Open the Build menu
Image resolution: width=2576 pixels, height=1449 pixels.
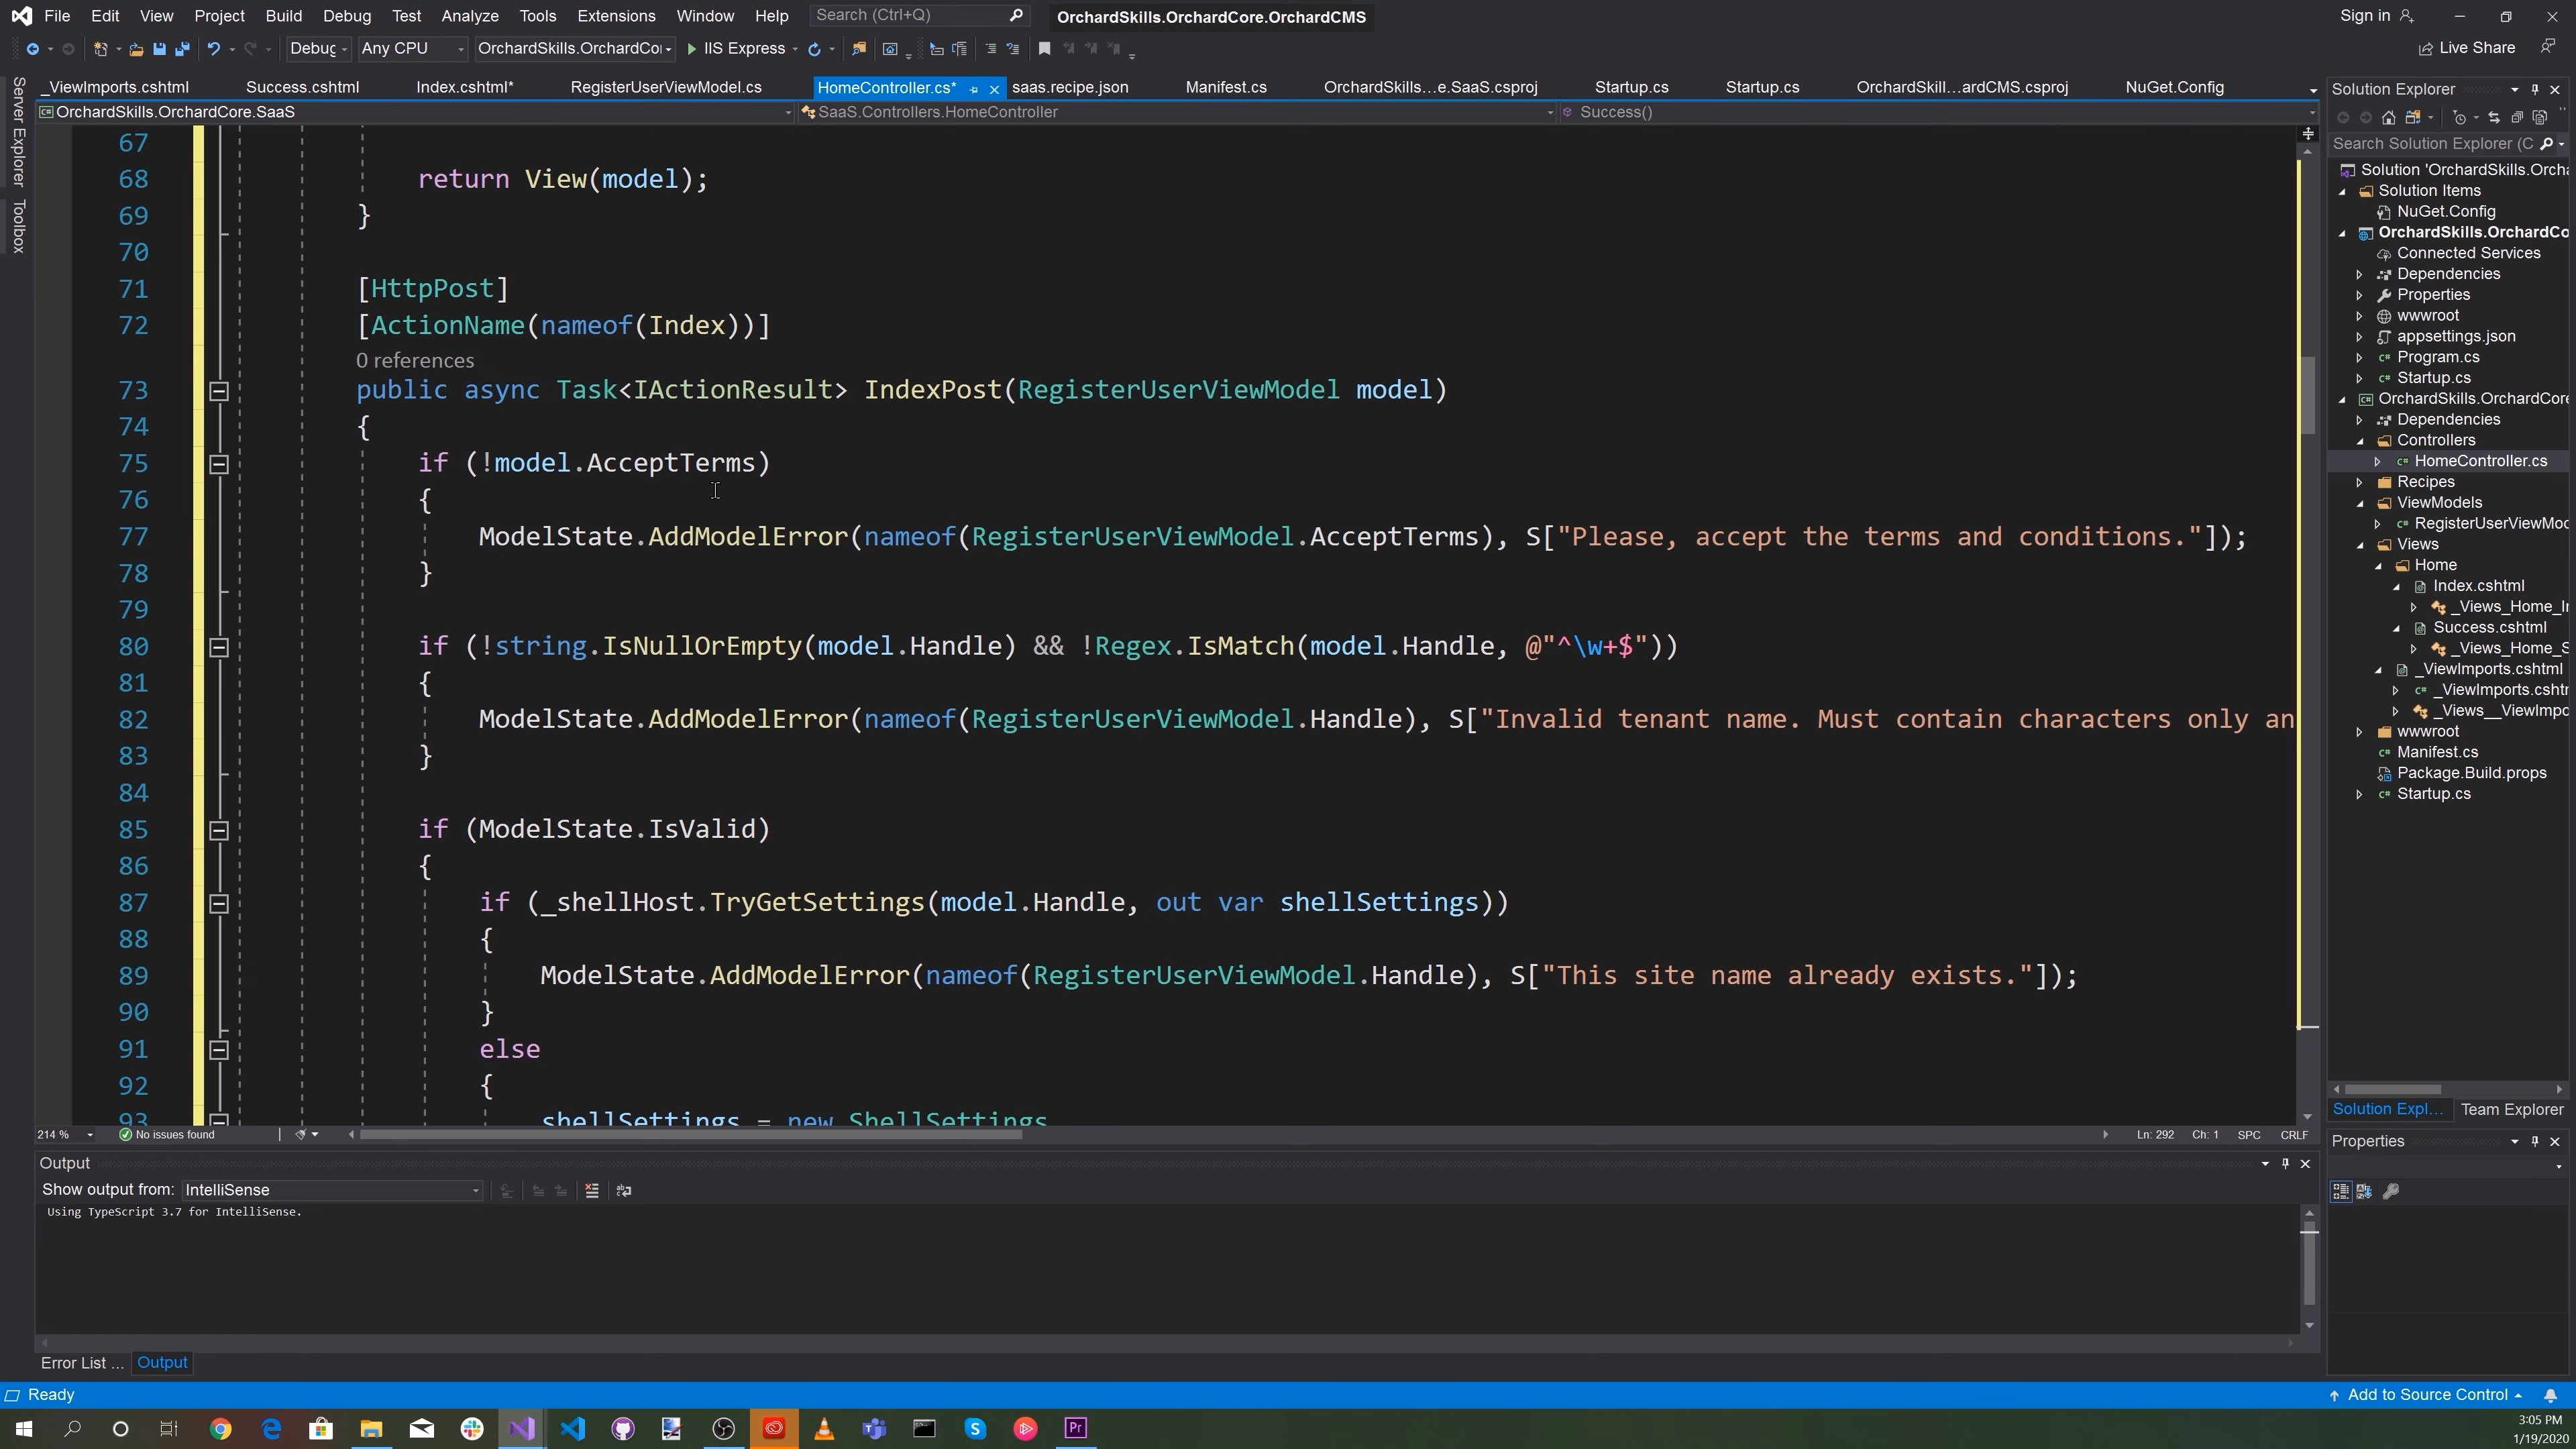[283, 16]
